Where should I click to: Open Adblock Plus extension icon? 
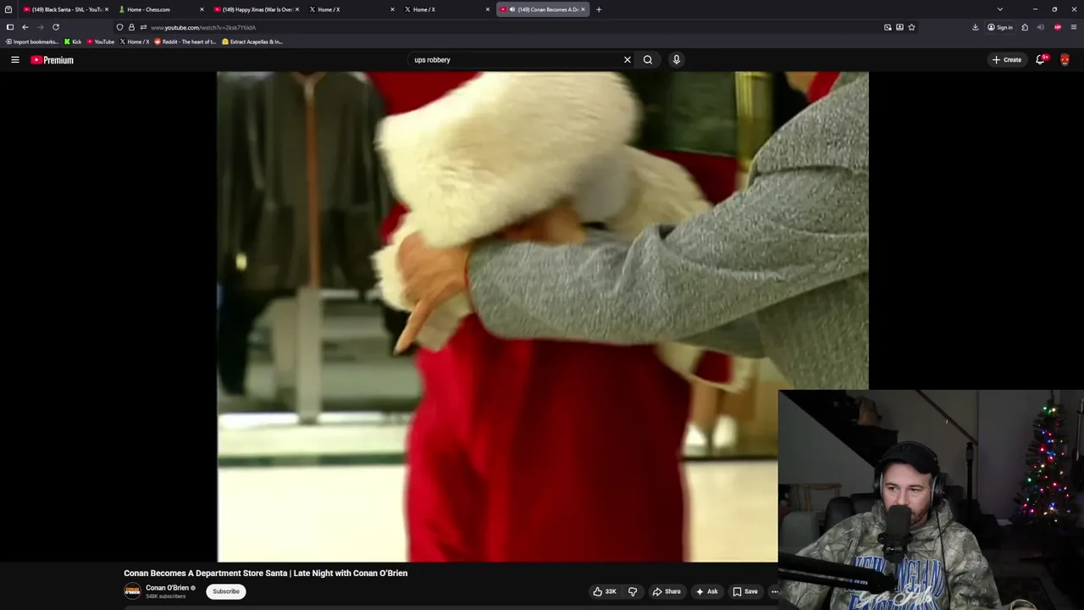pos(1058,27)
